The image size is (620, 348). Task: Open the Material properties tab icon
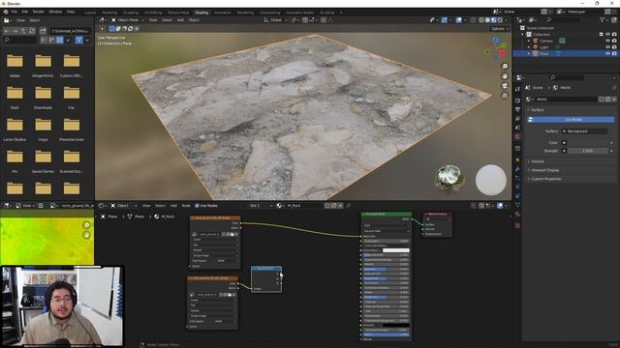click(x=517, y=215)
